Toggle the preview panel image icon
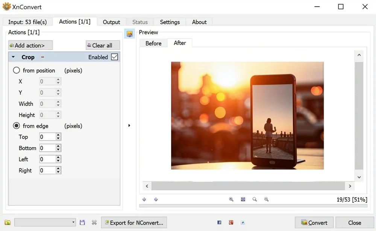Screen dimensions: 376x231 click(x=129, y=34)
